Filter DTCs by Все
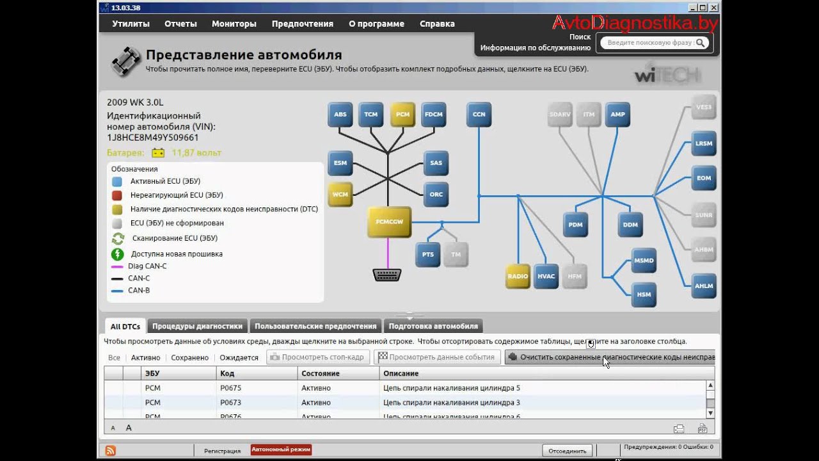Viewport: 819px width, 461px height. (114, 357)
